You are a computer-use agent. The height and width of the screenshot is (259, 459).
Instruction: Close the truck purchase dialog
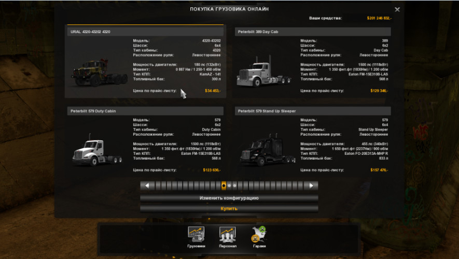(x=397, y=9)
